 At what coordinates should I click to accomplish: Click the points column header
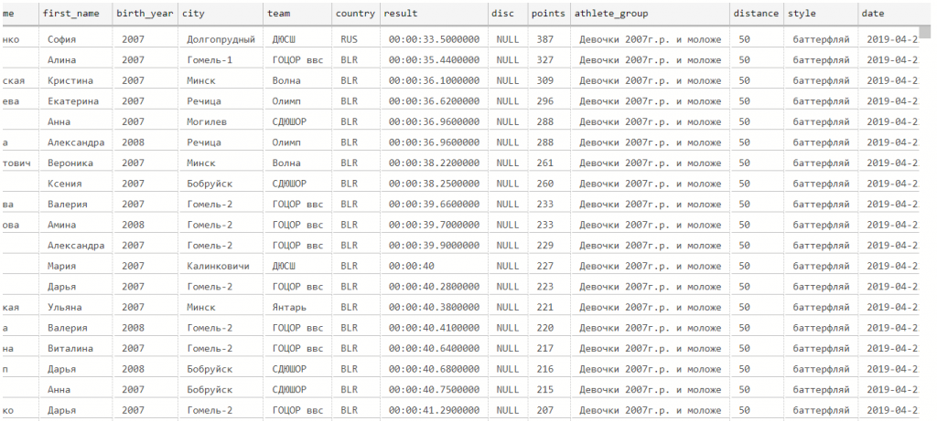(548, 13)
